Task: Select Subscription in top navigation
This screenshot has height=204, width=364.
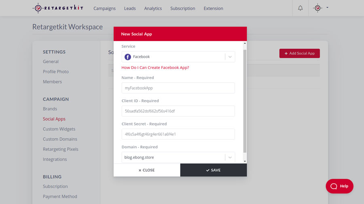Action: [183, 8]
